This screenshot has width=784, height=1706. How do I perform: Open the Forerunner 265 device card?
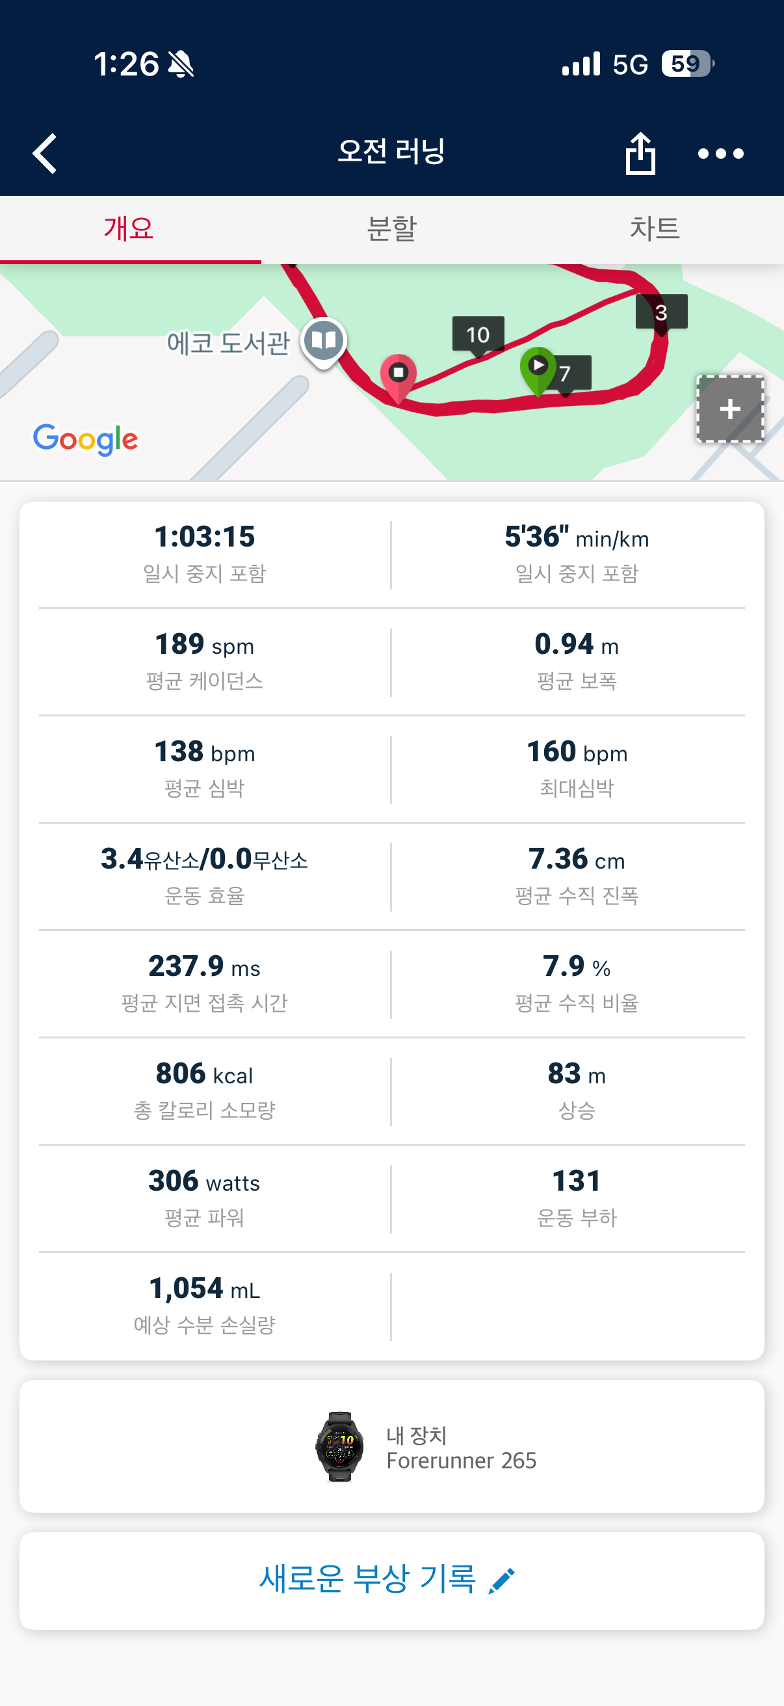391,1446
